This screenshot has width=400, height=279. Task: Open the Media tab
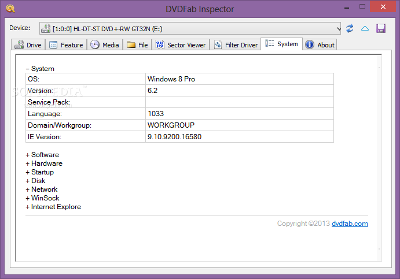click(105, 45)
